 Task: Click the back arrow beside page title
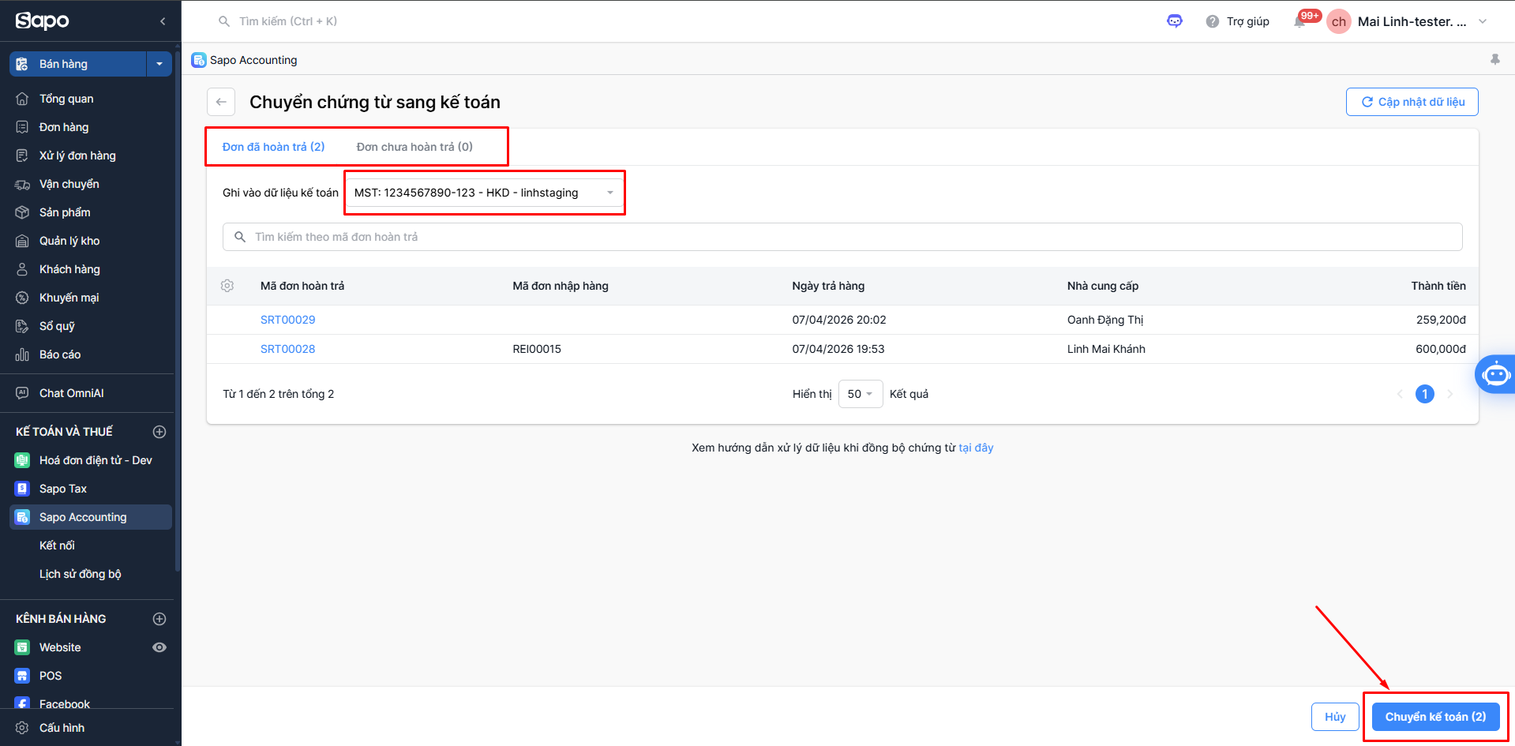pyautogui.click(x=221, y=102)
